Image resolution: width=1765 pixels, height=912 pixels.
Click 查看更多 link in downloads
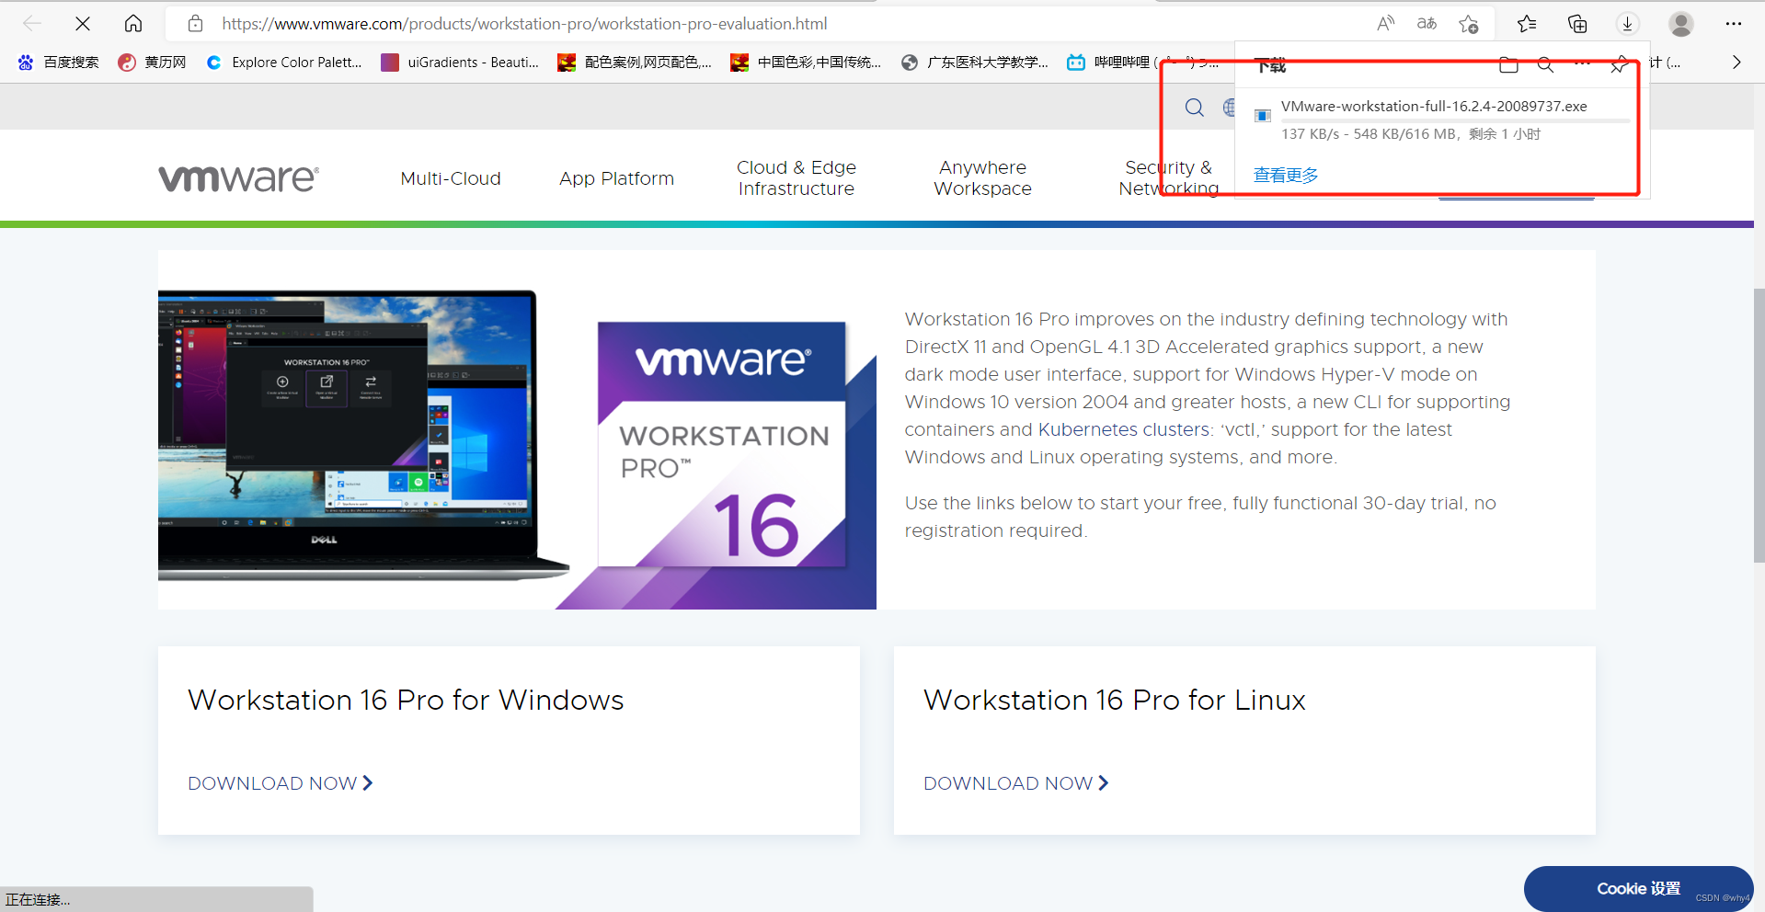click(x=1286, y=175)
